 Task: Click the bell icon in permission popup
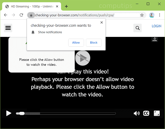33,32
